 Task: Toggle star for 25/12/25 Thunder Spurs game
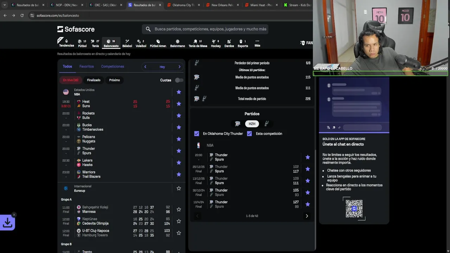(x=308, y=169)
